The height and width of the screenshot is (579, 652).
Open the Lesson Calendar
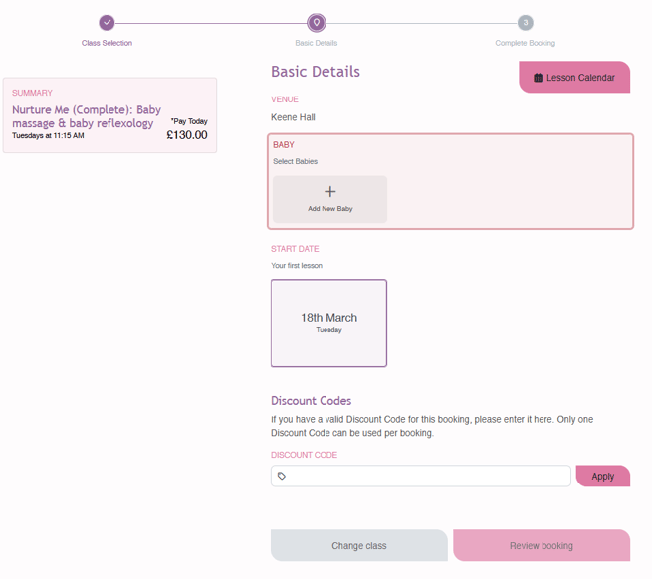coord(574,78)
